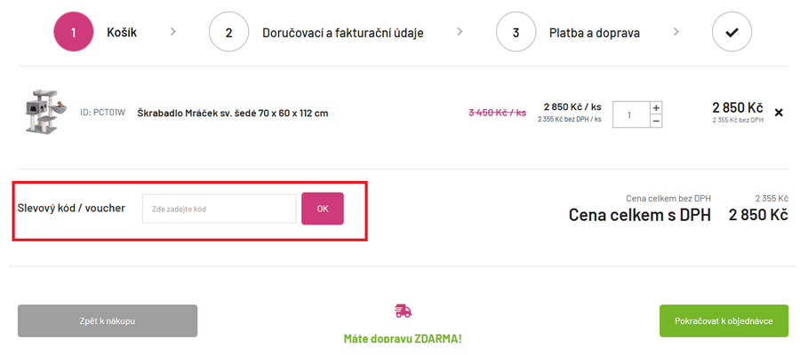Click the arrow after Košík step
The height and width of the screenshot is (355, 800).
(173, 32)
